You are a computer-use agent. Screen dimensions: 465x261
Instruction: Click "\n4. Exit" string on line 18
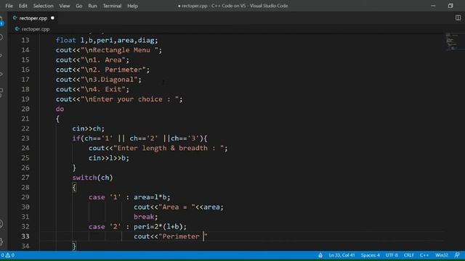pos(103,89)
